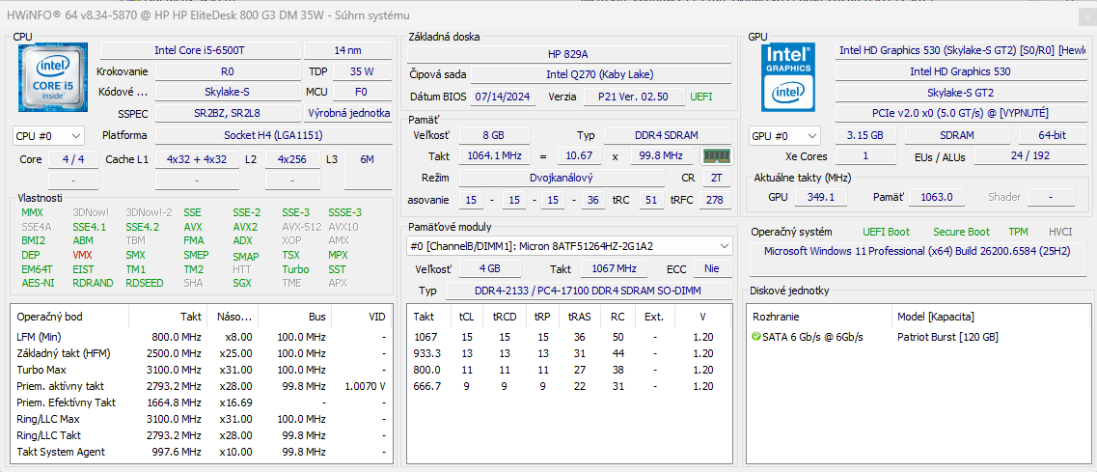Select the Takt System Agent row
The height and width of the screenshot is (472, 1097).
point(202,452)
